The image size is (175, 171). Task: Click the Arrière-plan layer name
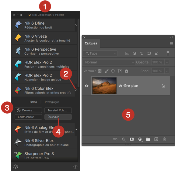pos(128,86)
